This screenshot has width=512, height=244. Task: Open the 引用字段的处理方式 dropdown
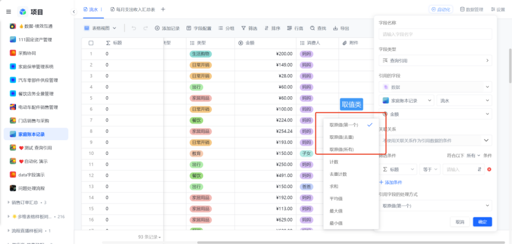tap(435, 205)
